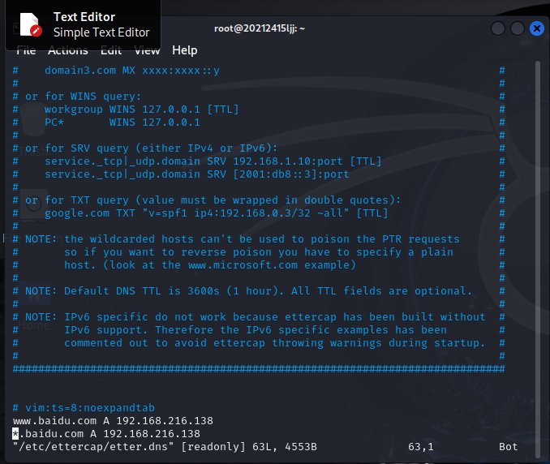The image size is (550, 464).
Task: Close the terminal window
Action: point(537,28)
